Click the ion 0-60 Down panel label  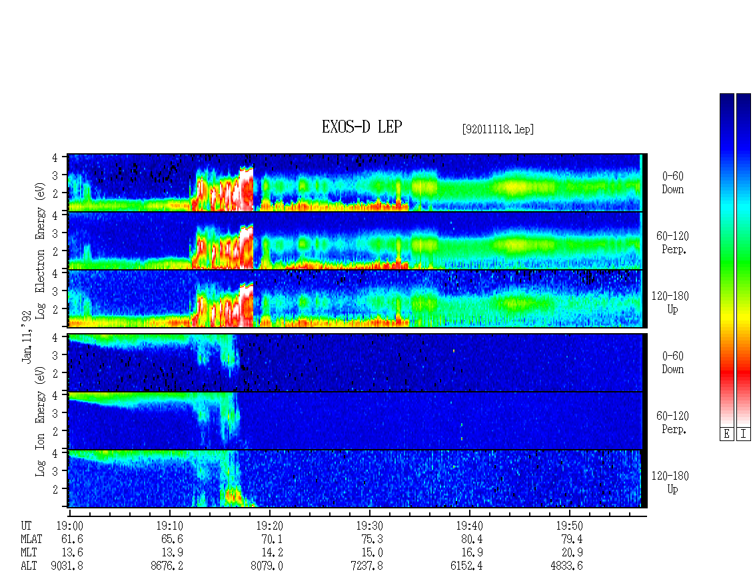[672, 362]
